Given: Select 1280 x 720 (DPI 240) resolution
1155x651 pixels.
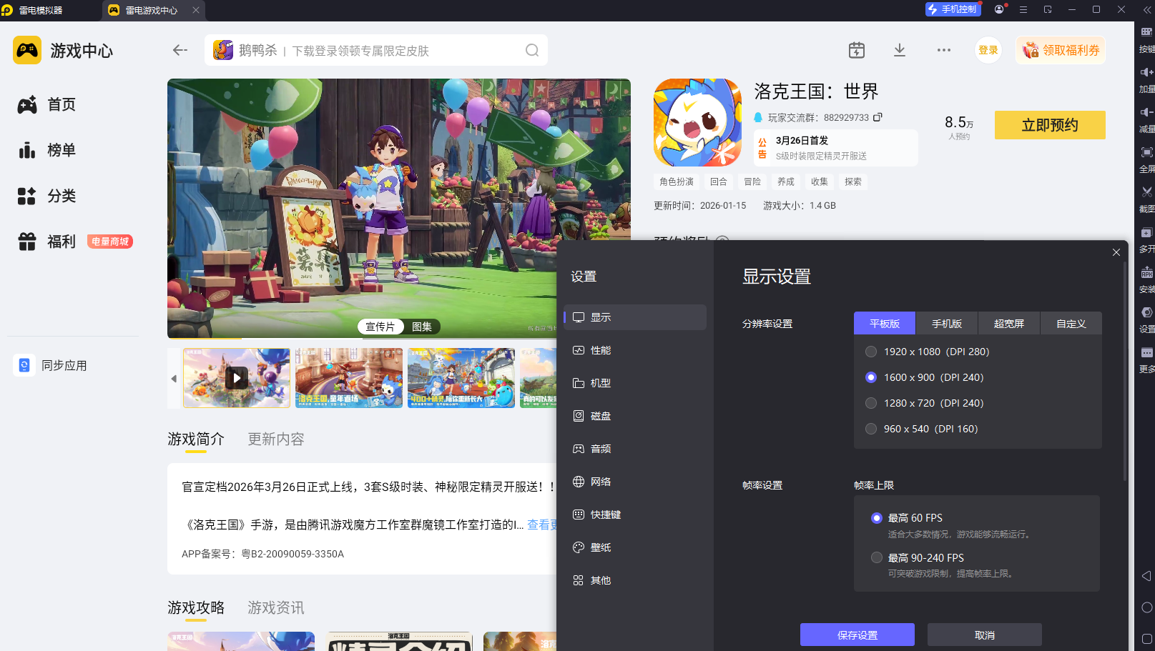Looking at the screenshot, I should [x=924, y=403].
